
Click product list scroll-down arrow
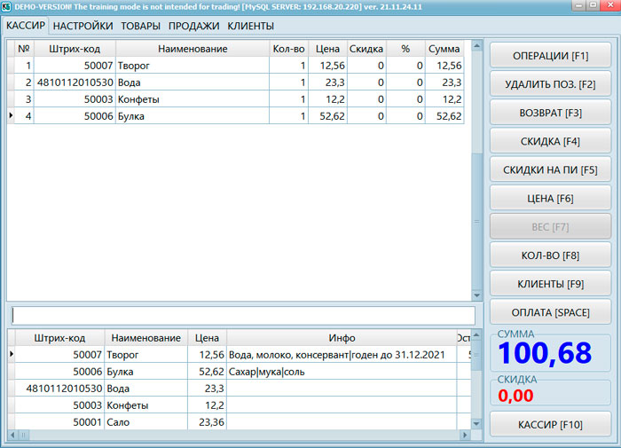pyautogui.click(x=477, y=424)
